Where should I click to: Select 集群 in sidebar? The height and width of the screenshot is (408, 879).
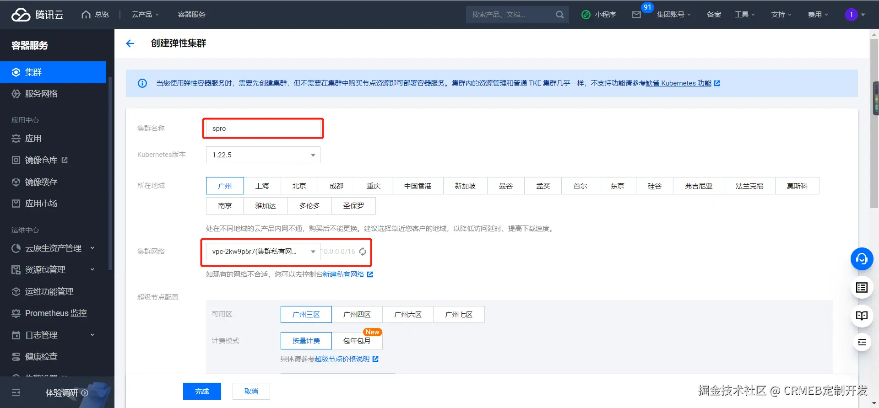tap(53, 72)
